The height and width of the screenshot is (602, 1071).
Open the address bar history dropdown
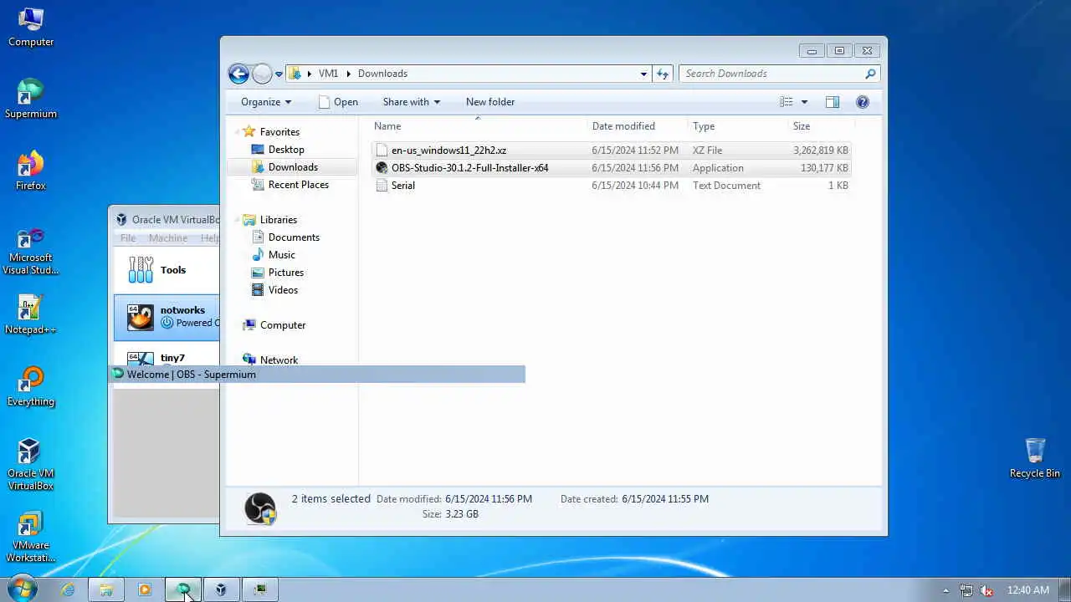pyautogui.click(x=643, y=74)
